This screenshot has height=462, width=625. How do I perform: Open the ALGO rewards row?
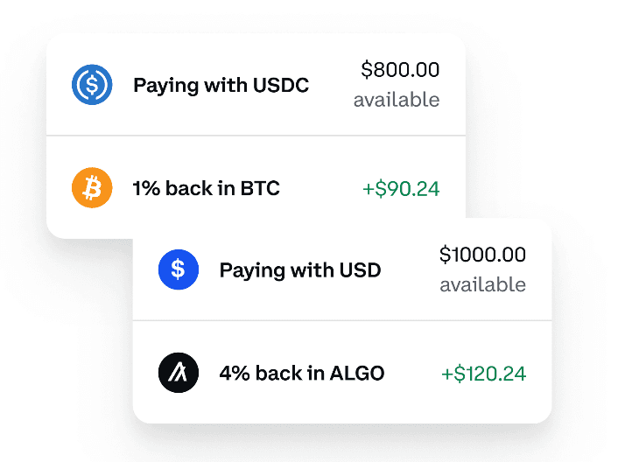pyautogui.click(x=342, y=373)
